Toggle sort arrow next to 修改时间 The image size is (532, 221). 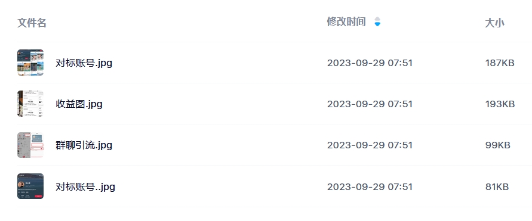coord(377,22)
